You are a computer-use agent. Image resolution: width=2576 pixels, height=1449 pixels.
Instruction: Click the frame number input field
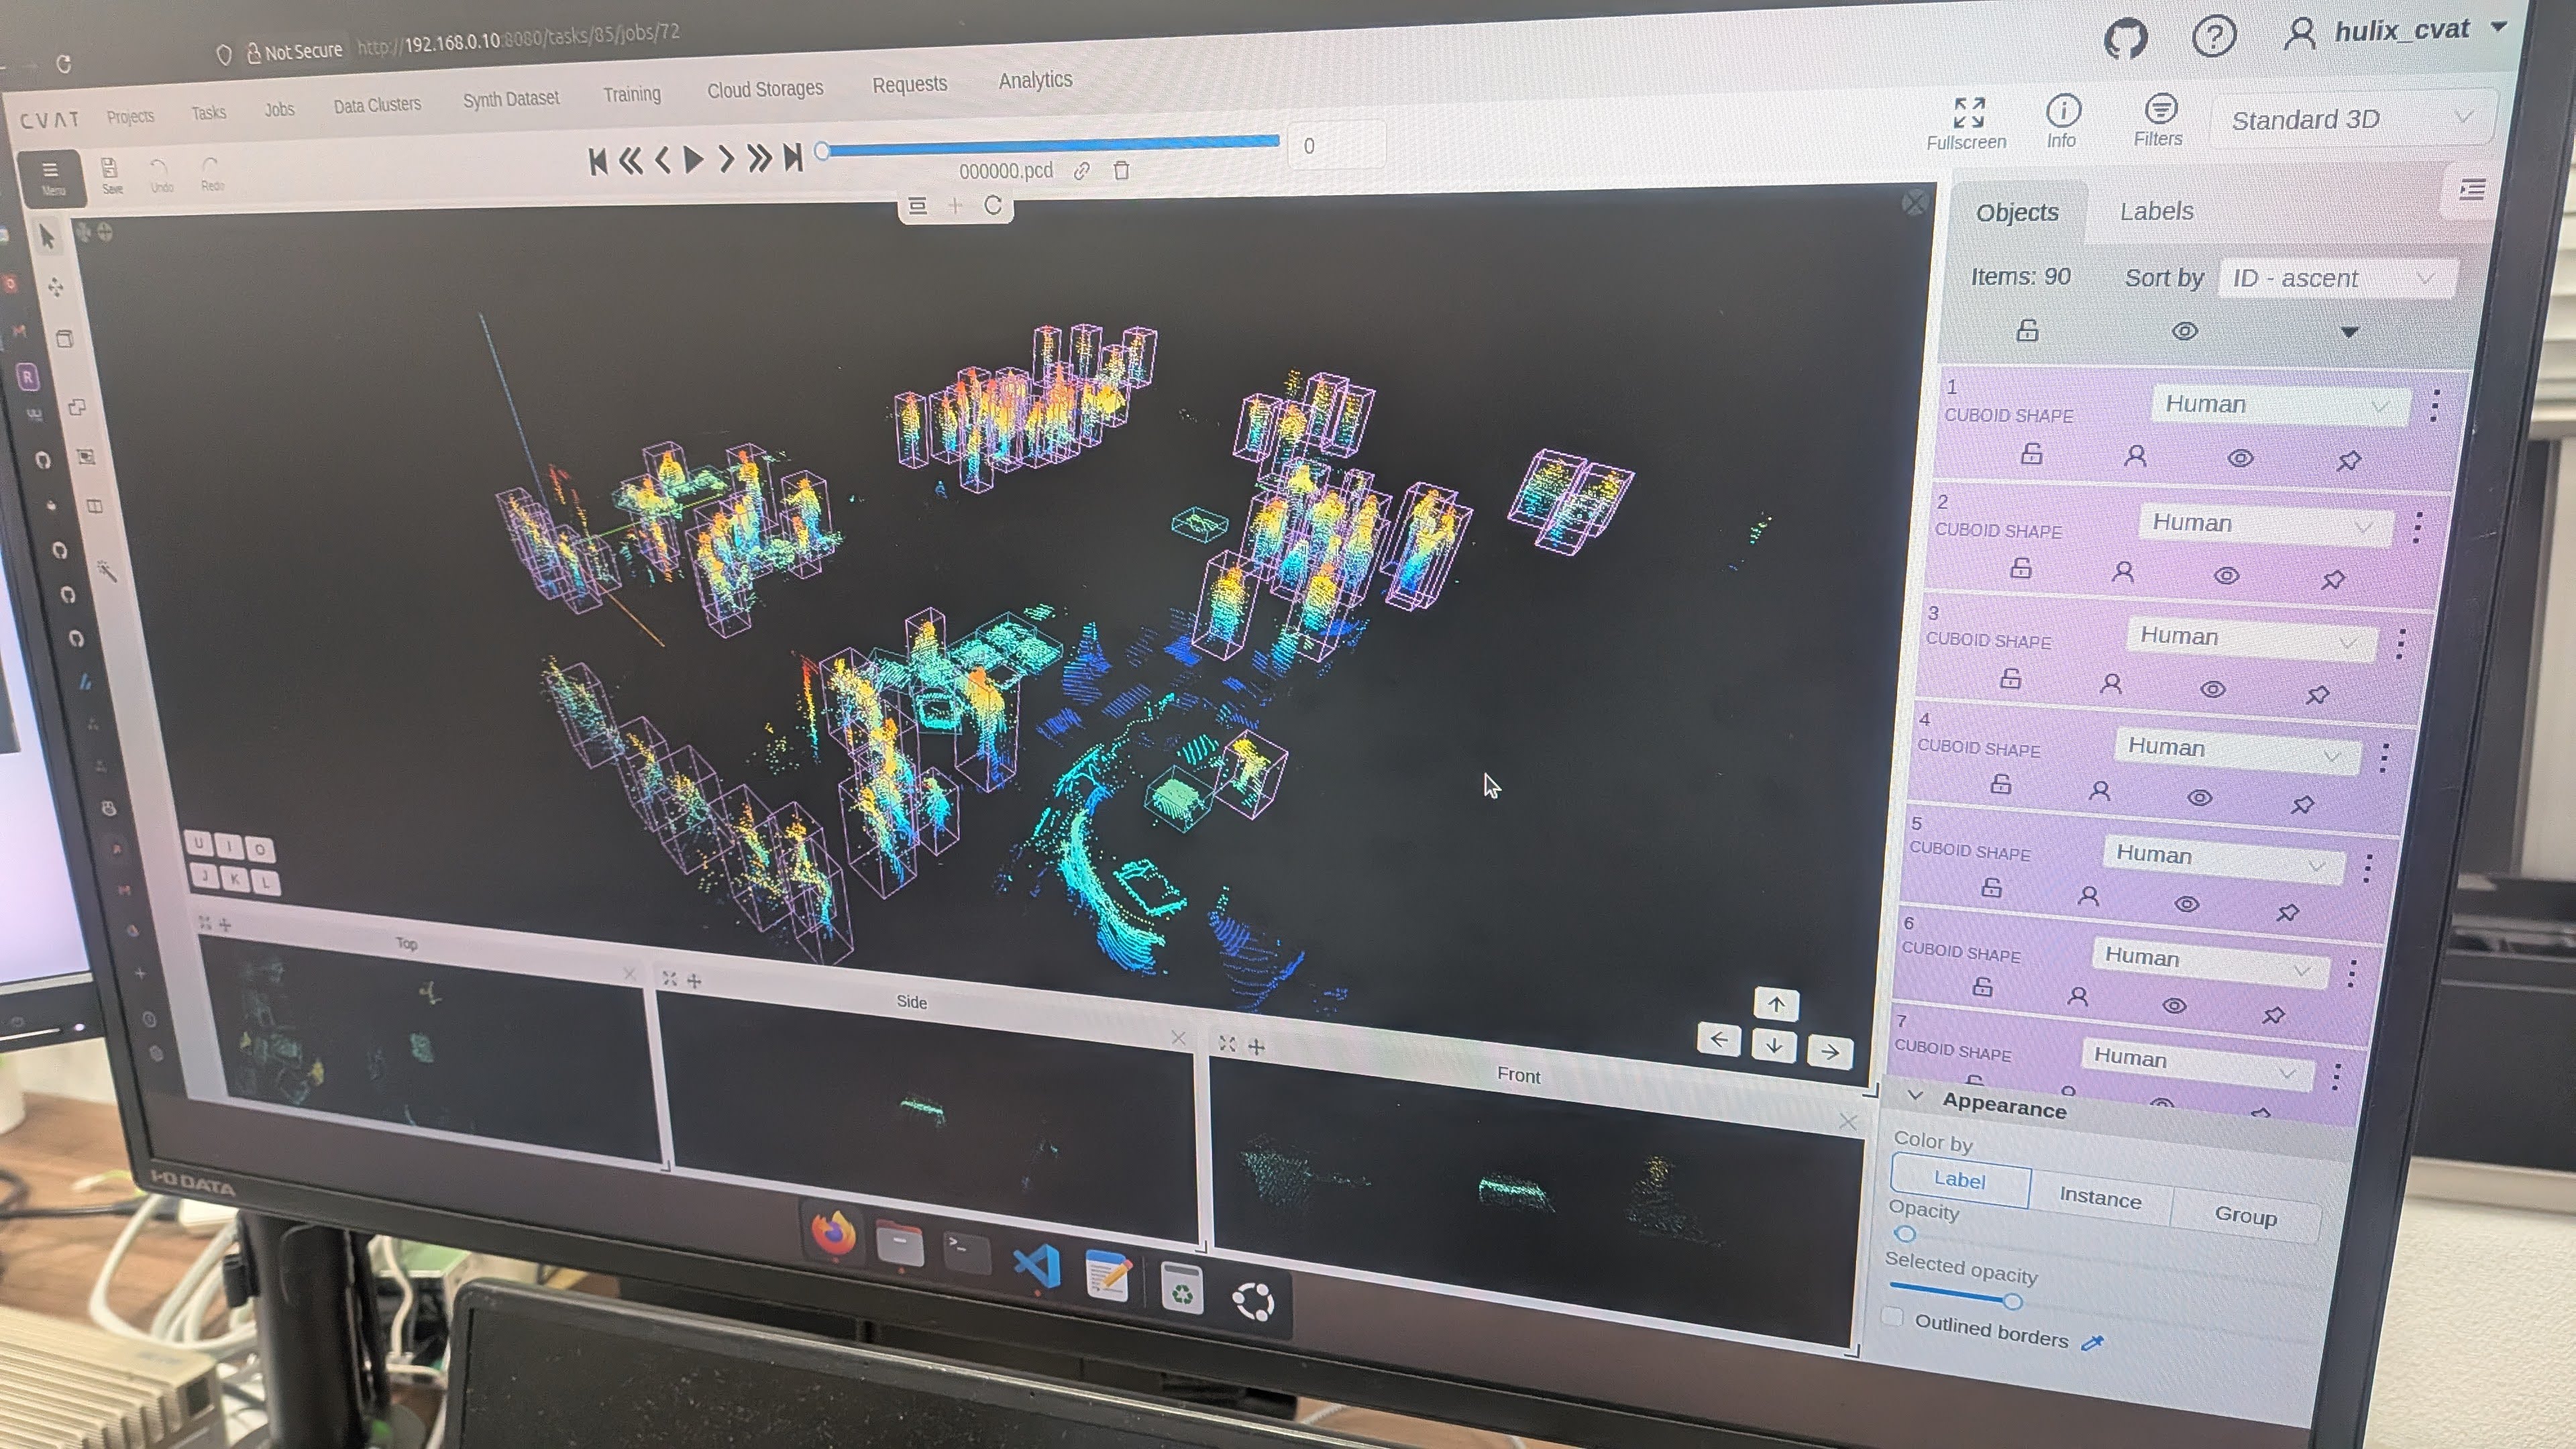(x=1336, y=146)
